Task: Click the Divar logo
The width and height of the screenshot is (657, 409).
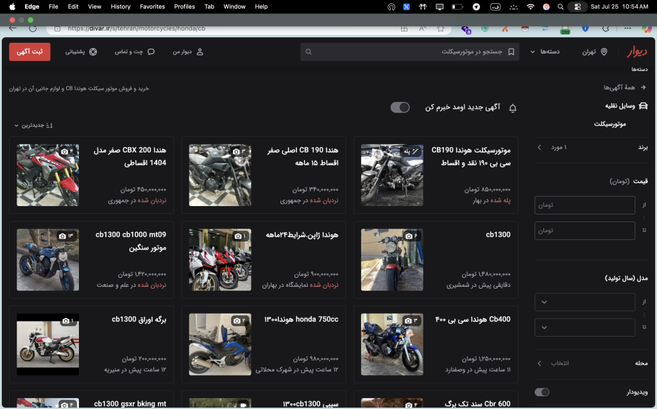Action: tap(636, 52)
